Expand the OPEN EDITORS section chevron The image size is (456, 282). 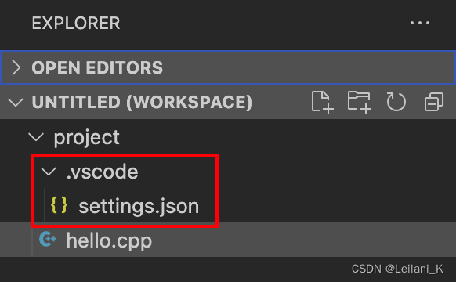(16, 67)
